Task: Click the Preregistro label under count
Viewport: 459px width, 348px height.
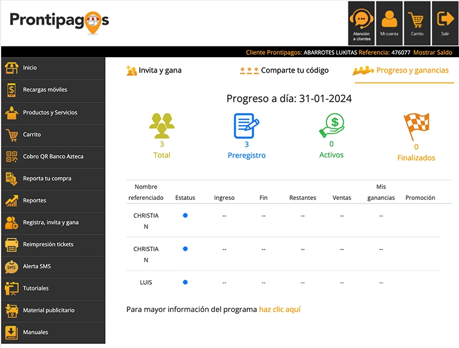Action: tap(247, 155)
